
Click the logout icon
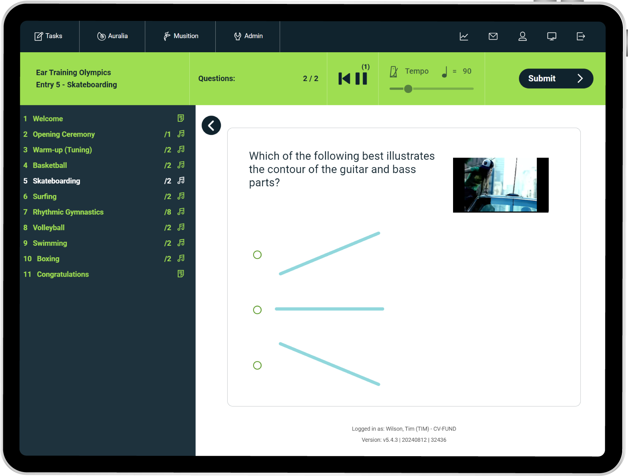(x=581, y=36)
